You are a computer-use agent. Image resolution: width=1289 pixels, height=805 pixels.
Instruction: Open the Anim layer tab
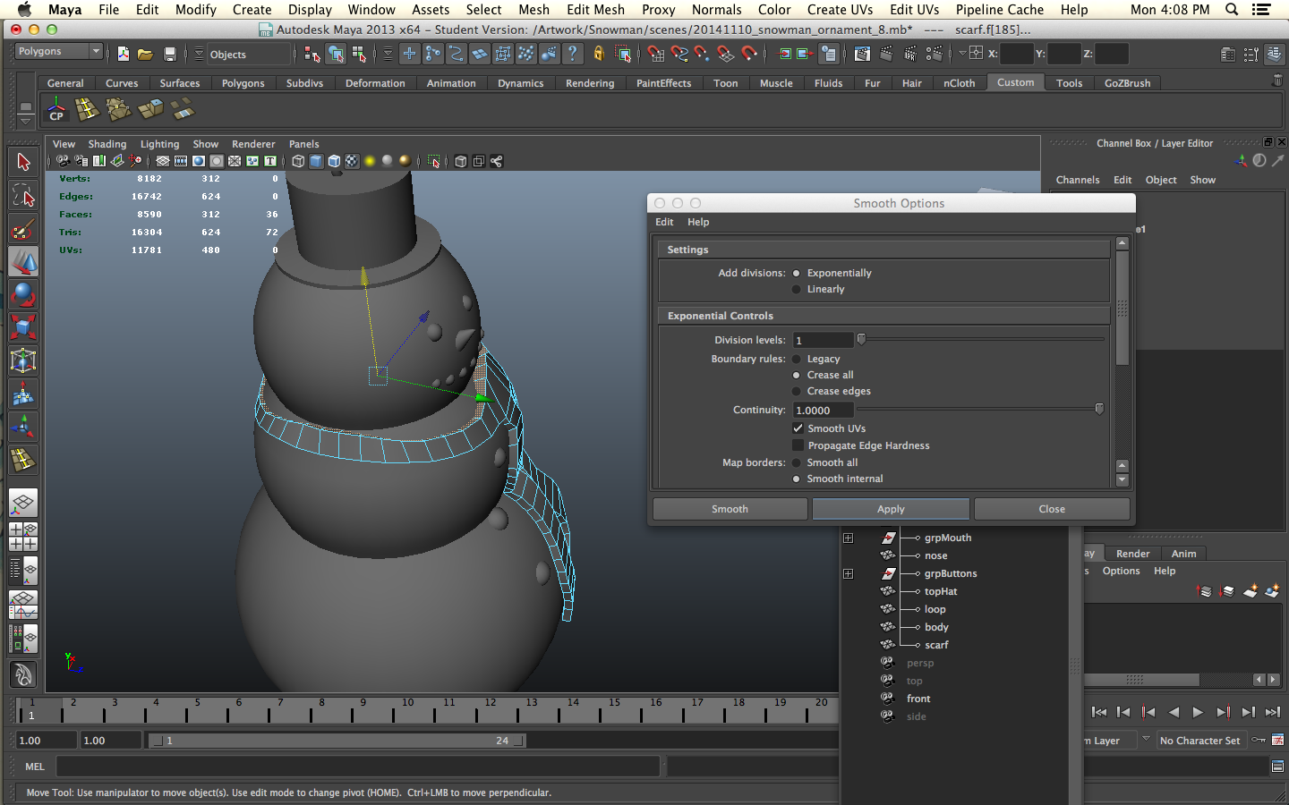pyautogui.click(x=1183, y=554)
